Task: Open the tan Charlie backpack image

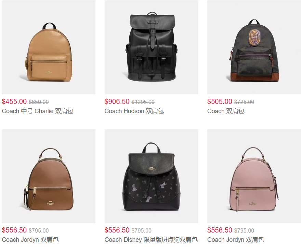Action: (x=49, y=47)
